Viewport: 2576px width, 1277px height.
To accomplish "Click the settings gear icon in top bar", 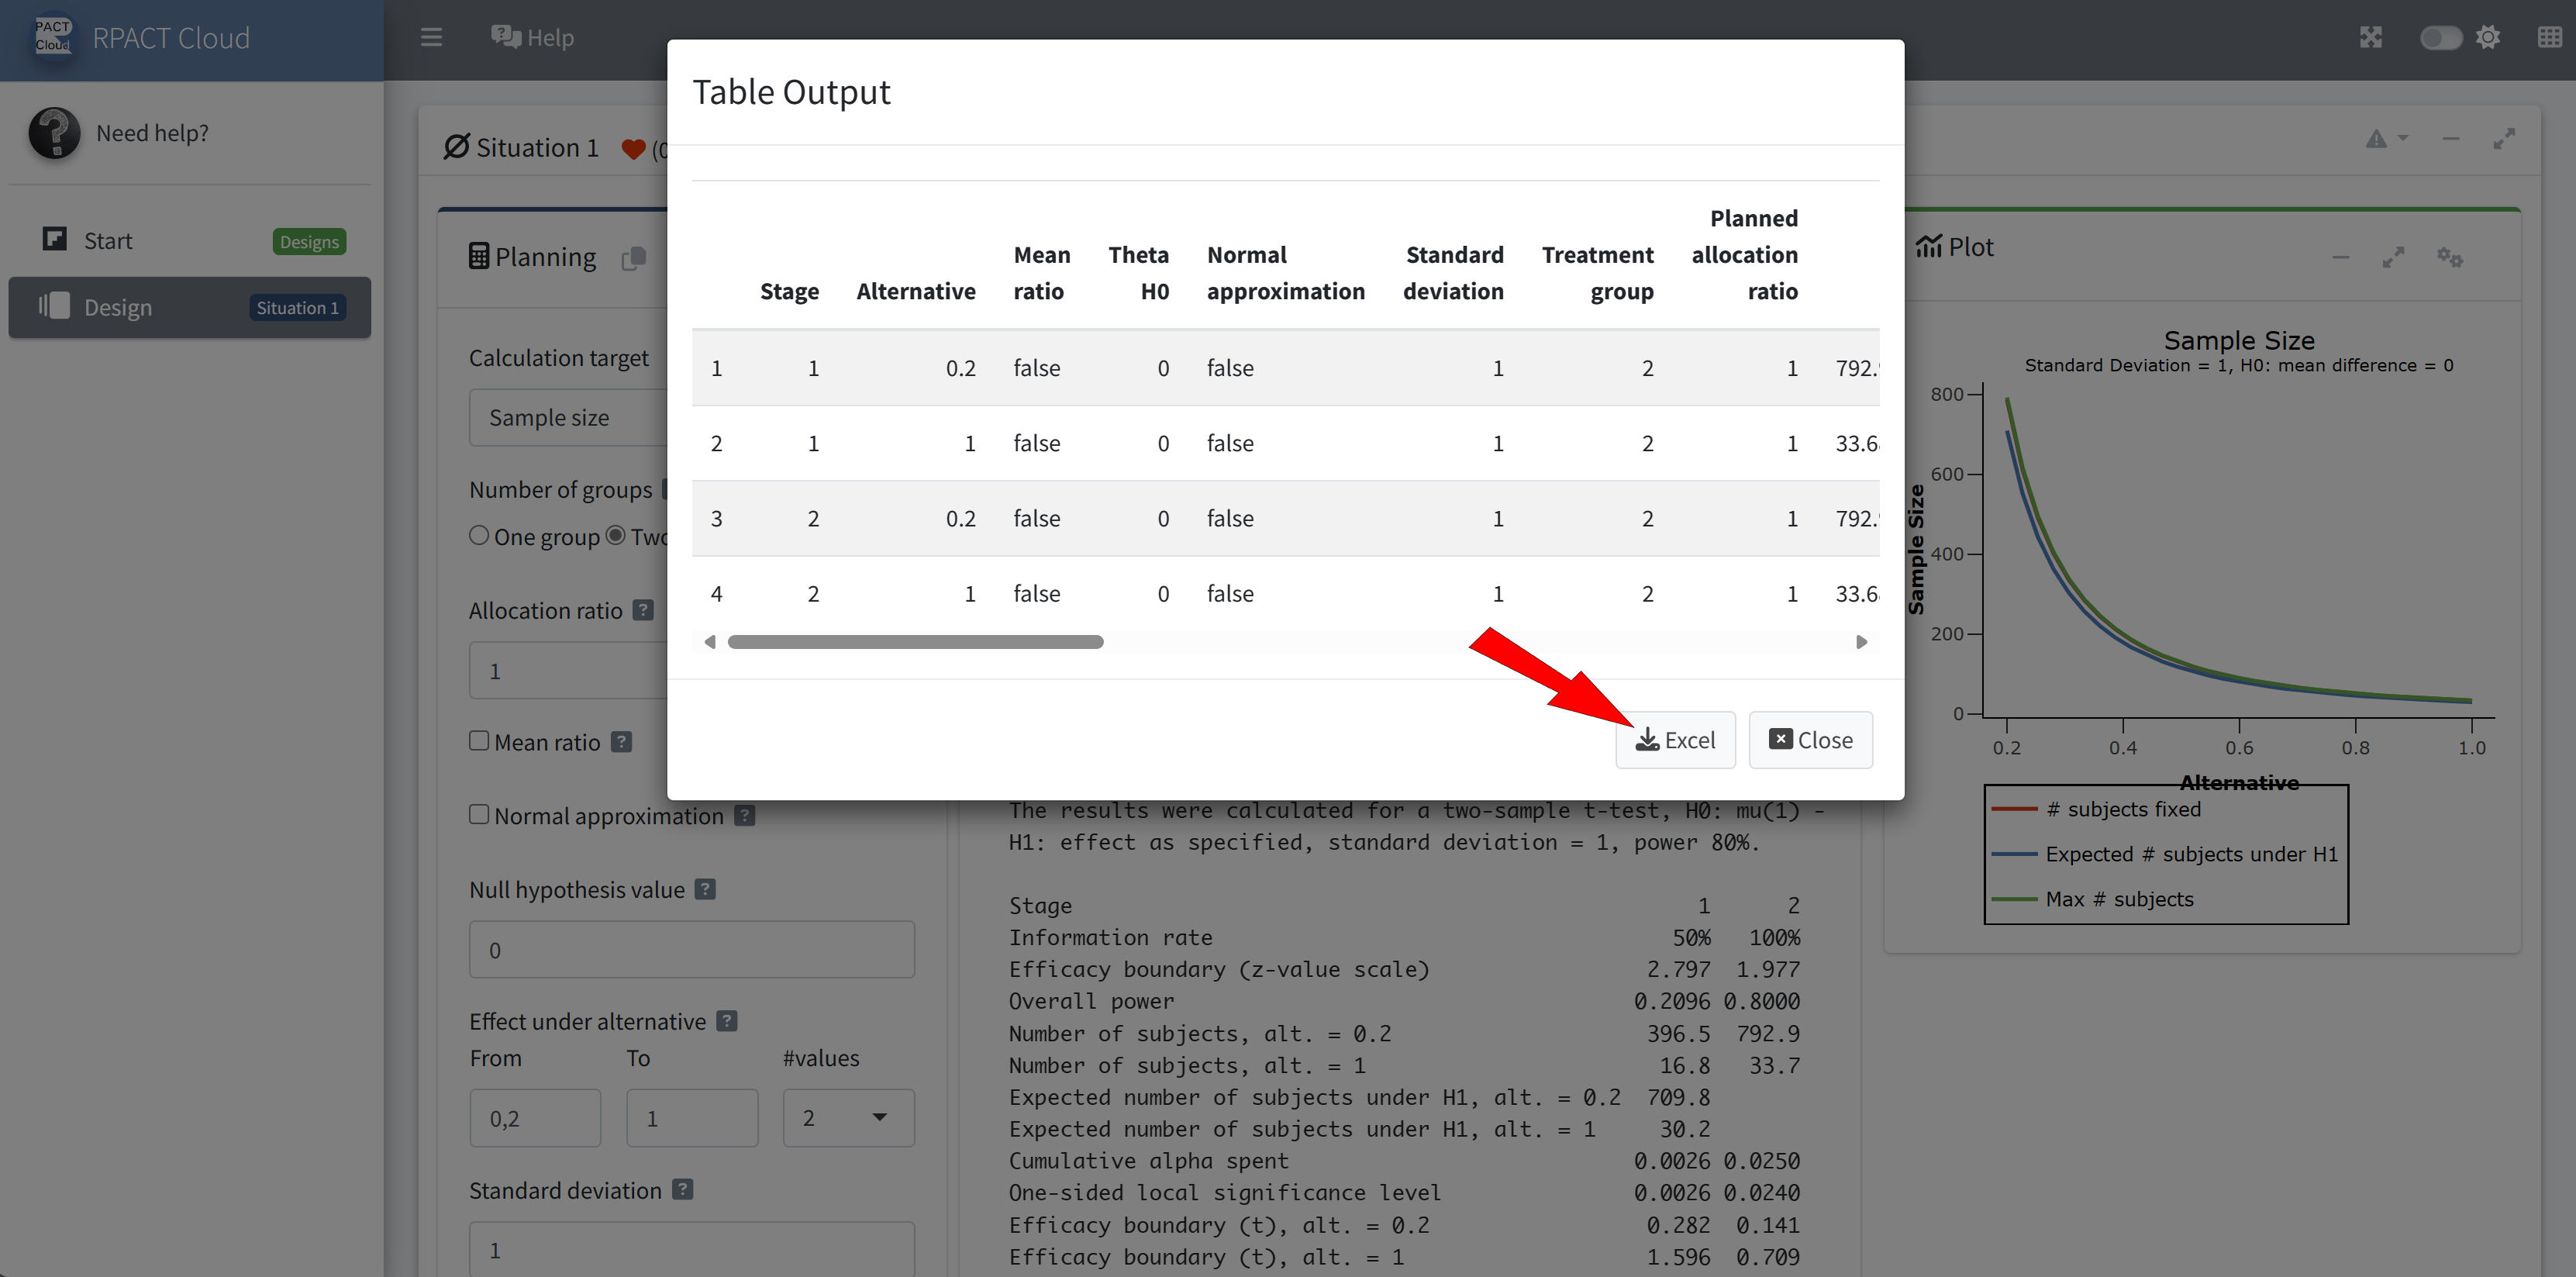I will tap(2488, 38).
